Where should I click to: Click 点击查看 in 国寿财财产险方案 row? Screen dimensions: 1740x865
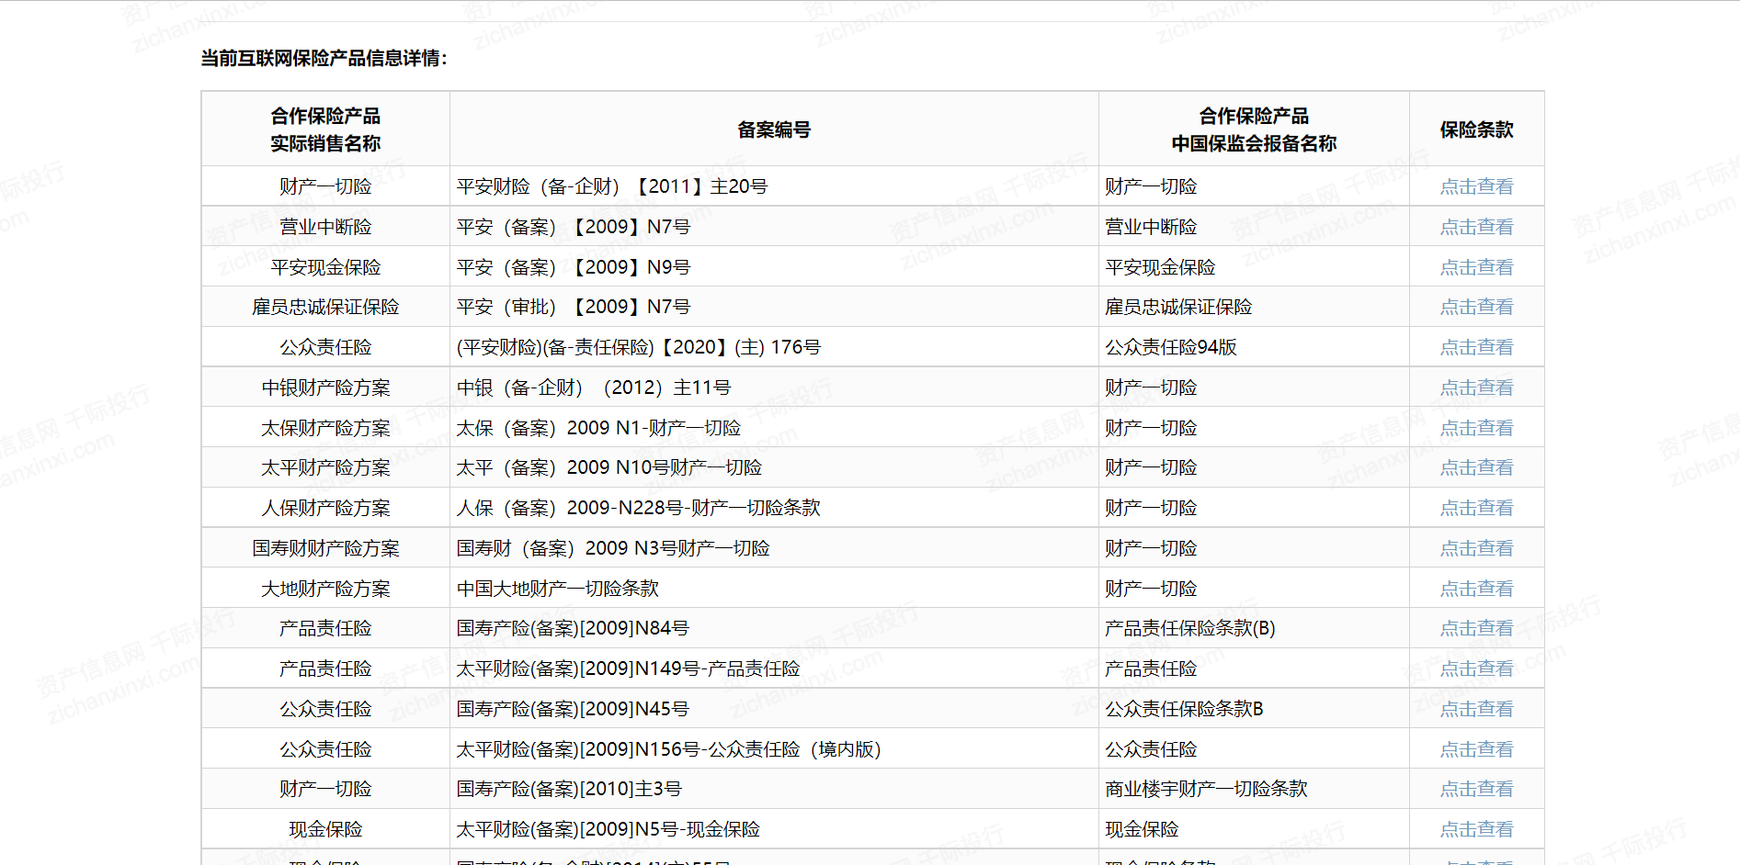[1476, 548]
